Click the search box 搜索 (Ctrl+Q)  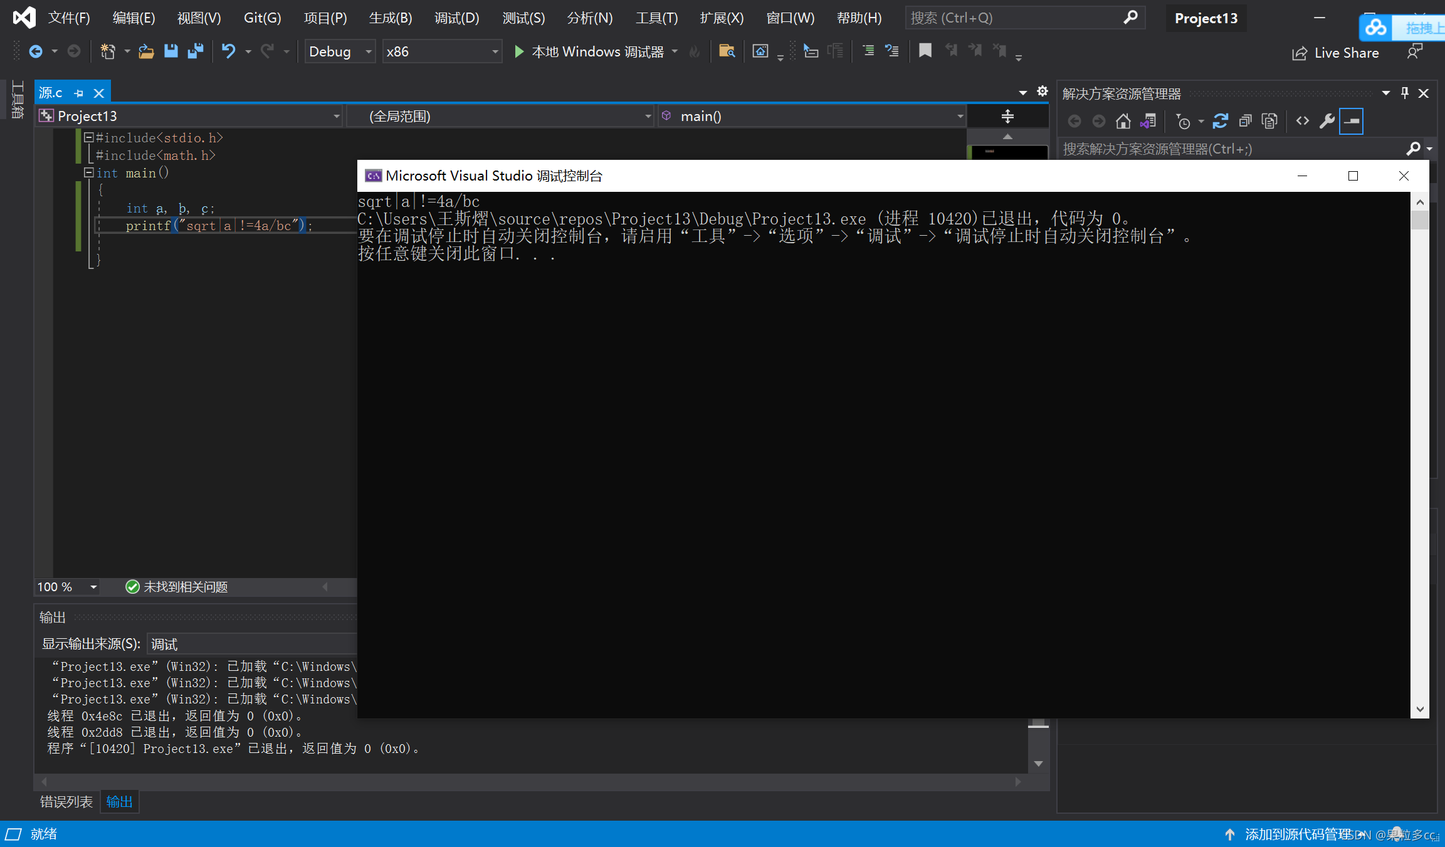pyautogui.click(x=1024, y=18)
